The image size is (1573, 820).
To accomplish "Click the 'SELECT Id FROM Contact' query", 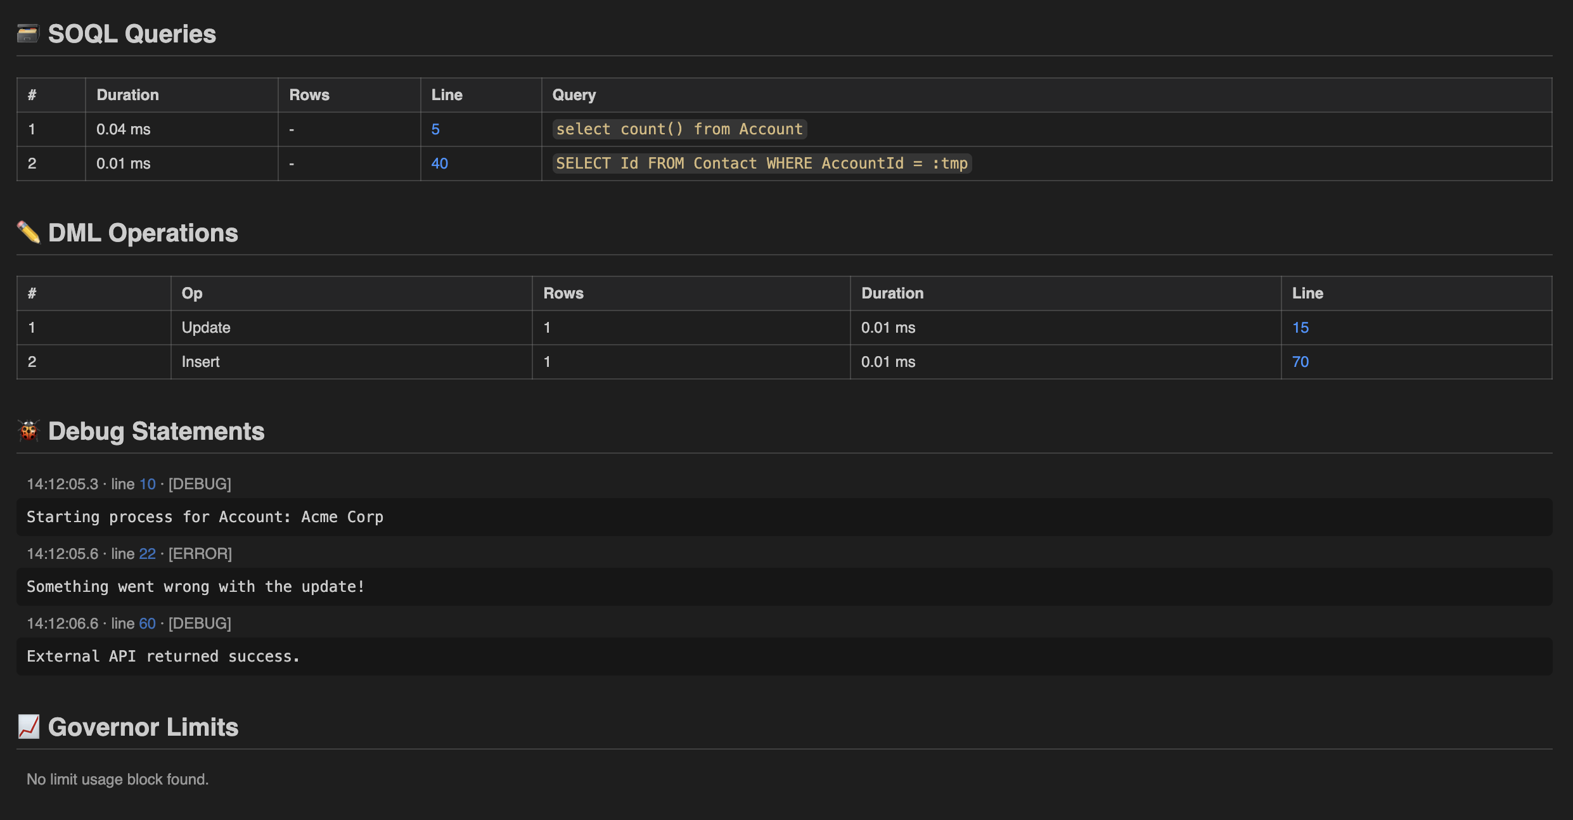I will pos(762,163).
